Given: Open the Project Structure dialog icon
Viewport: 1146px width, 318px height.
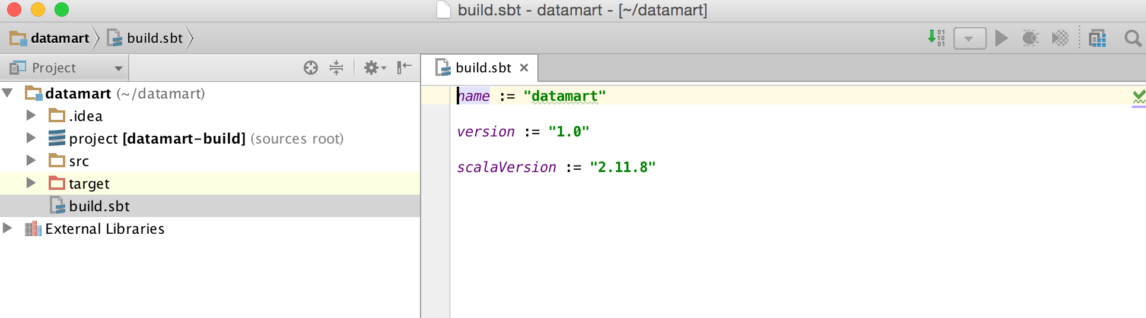Looking at the screenshot, I should pyautogui.click(x=1097, y=39).
